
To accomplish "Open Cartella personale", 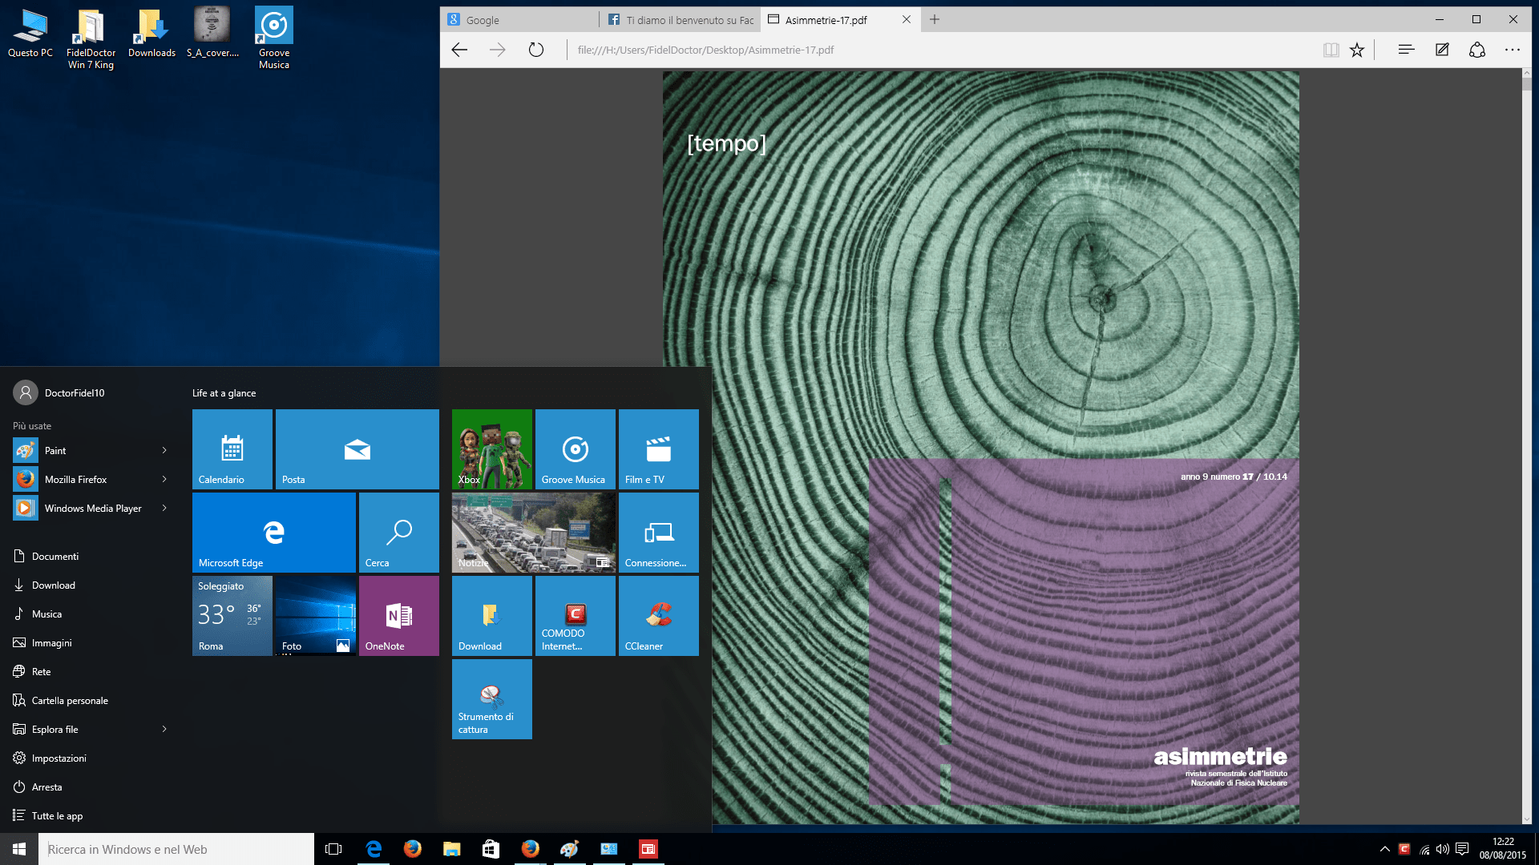I will click(61, 700).
